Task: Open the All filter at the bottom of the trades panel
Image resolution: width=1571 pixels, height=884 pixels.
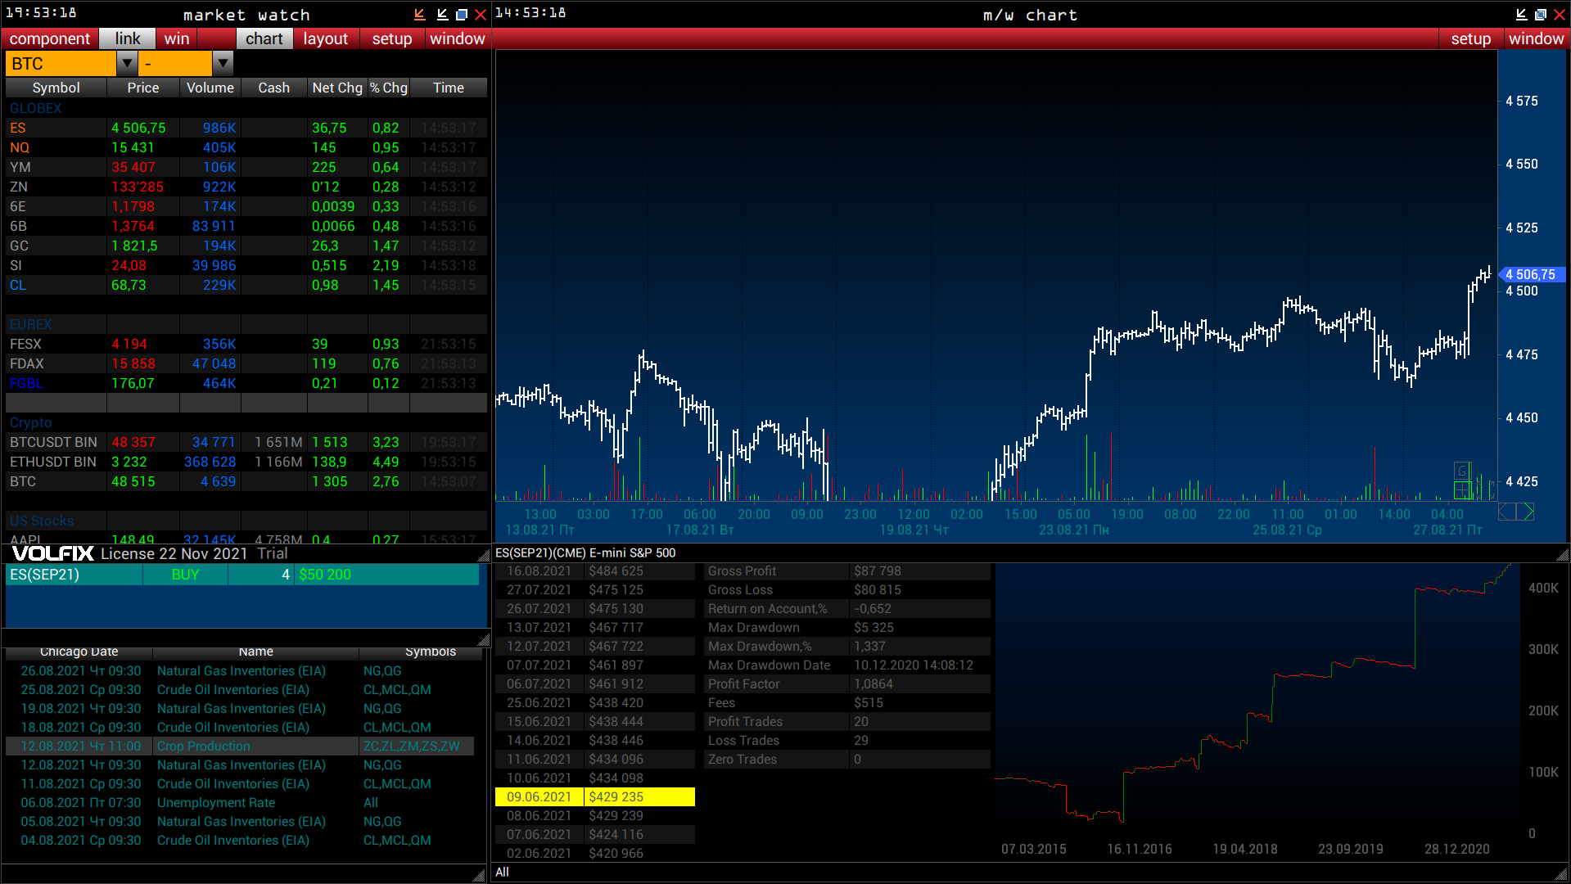Action: click(x=503, y=872)
